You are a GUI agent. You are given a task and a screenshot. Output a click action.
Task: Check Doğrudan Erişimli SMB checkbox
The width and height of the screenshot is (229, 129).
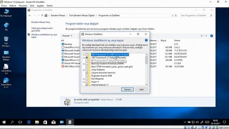click(x=87, y=76)
